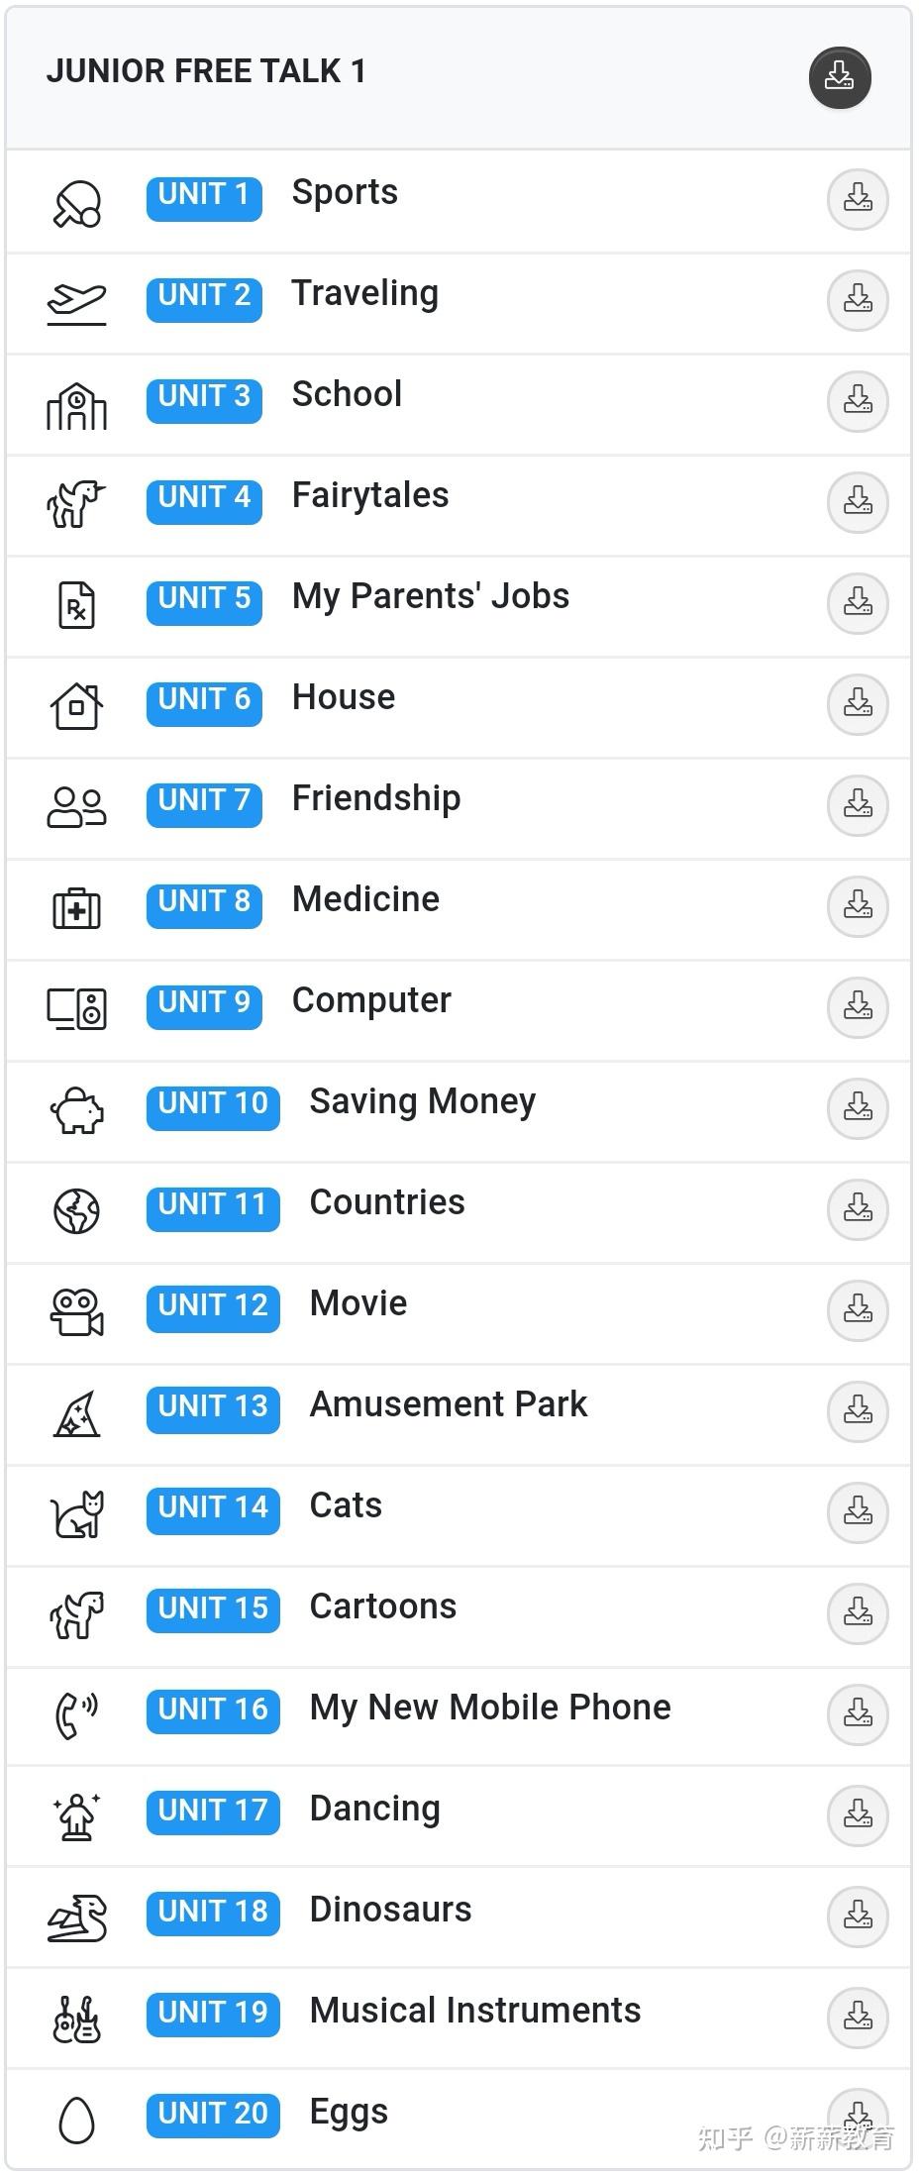Image resolution: width=919 pixels, height=2176 pixels.
Task: Click the cat icon
Action: click(77, 1514)
